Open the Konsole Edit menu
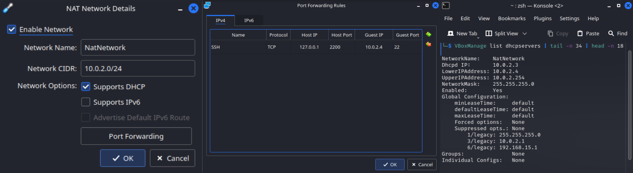Viewport: 633px width, 173px height. tap(465, 19)
